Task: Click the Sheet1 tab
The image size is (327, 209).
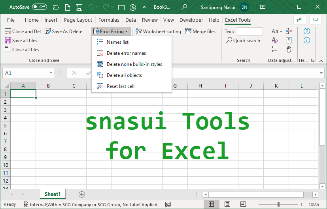Action: pos(53,194)
